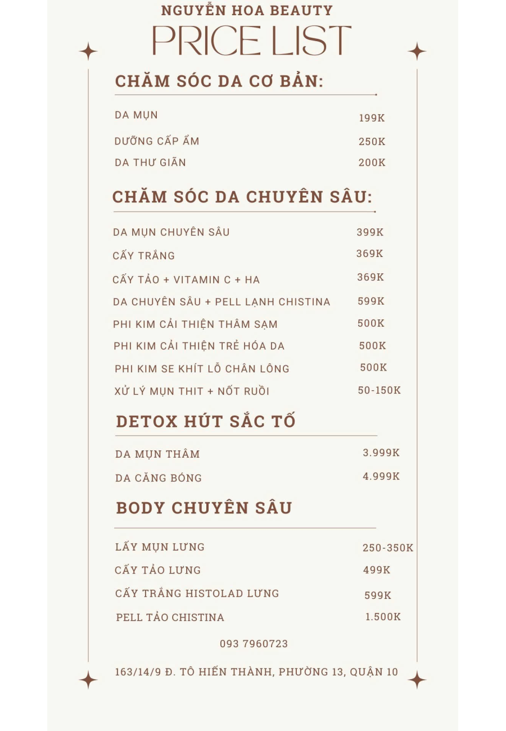Select the NGUYỄN HOA BEAUTY heading
The width and height of the screenshot is (506, 731).
tap(247, 10)
